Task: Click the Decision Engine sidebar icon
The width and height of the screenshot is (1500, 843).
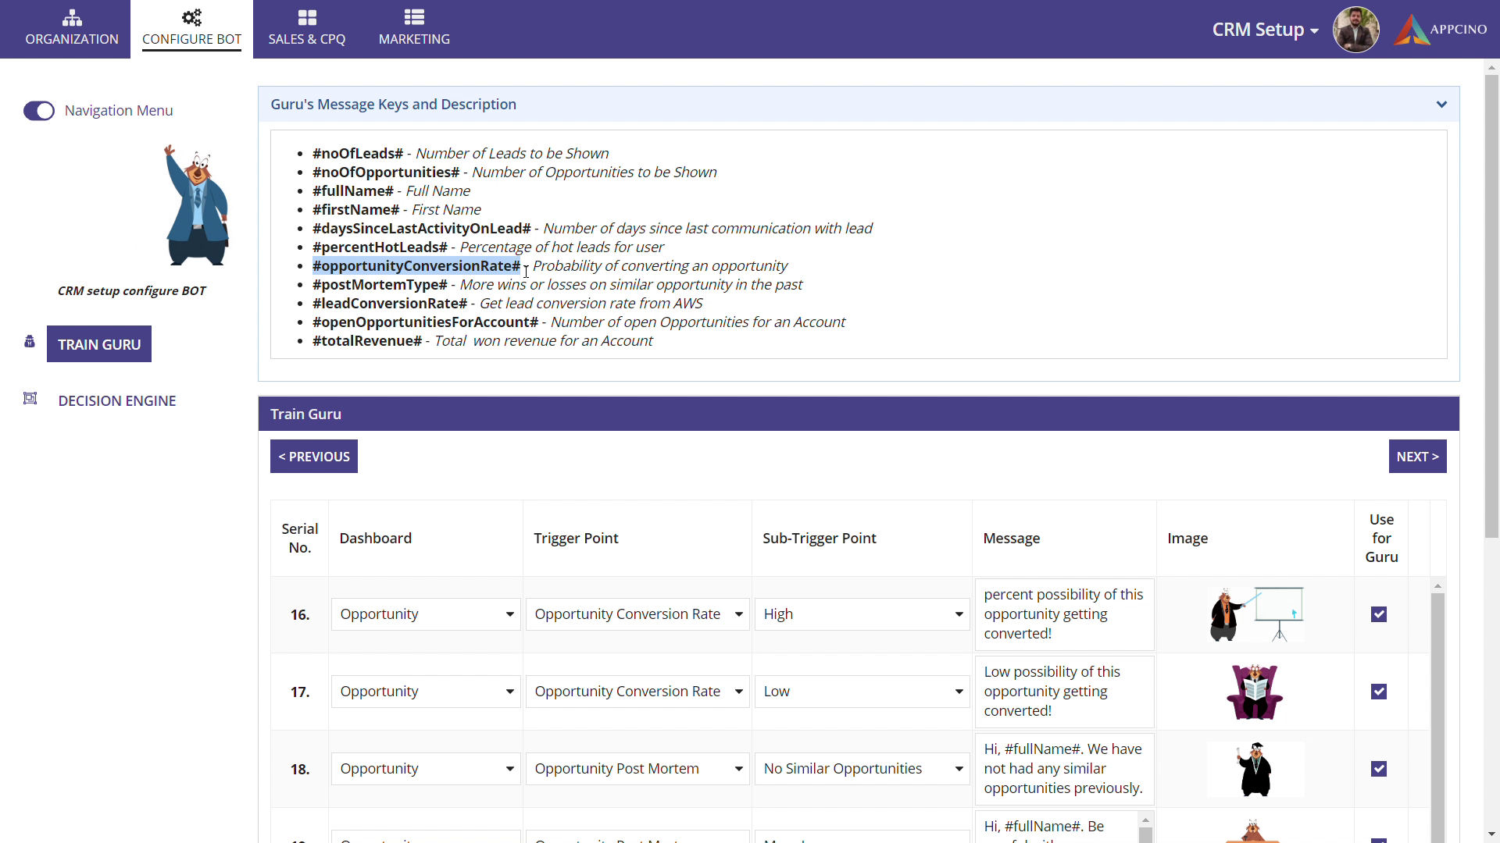Action: (x=30, y=399)
